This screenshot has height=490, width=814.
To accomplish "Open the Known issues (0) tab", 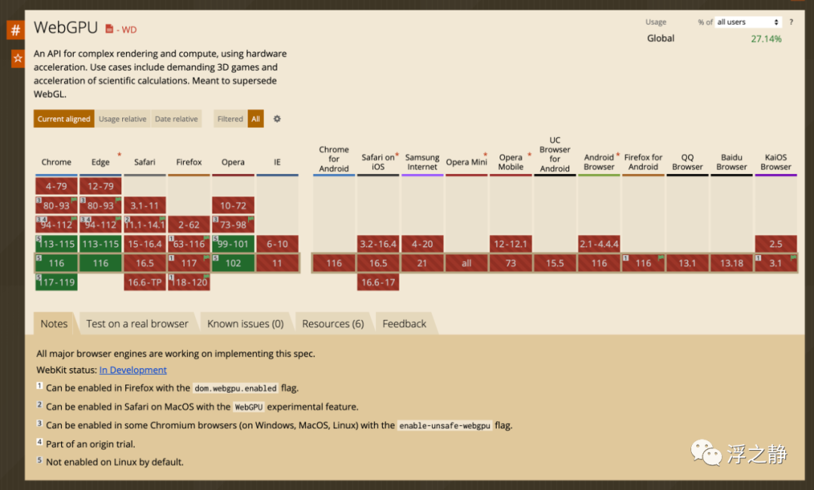I will click(x=246, y=324).
